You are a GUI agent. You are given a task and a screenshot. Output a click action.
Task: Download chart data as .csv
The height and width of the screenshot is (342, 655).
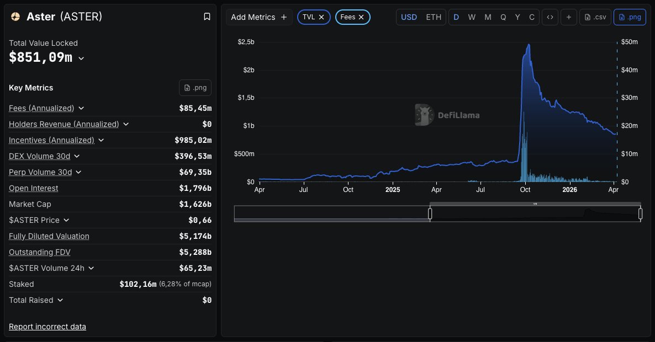(595, 17)
